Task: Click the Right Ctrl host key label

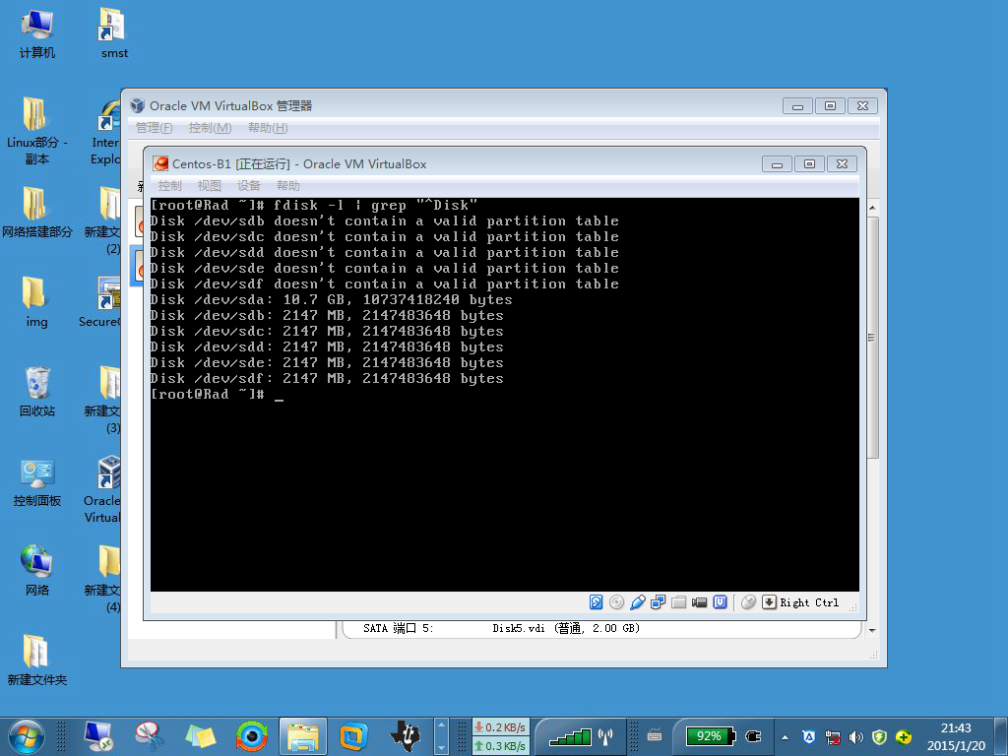Action: [x=809, y=603]
